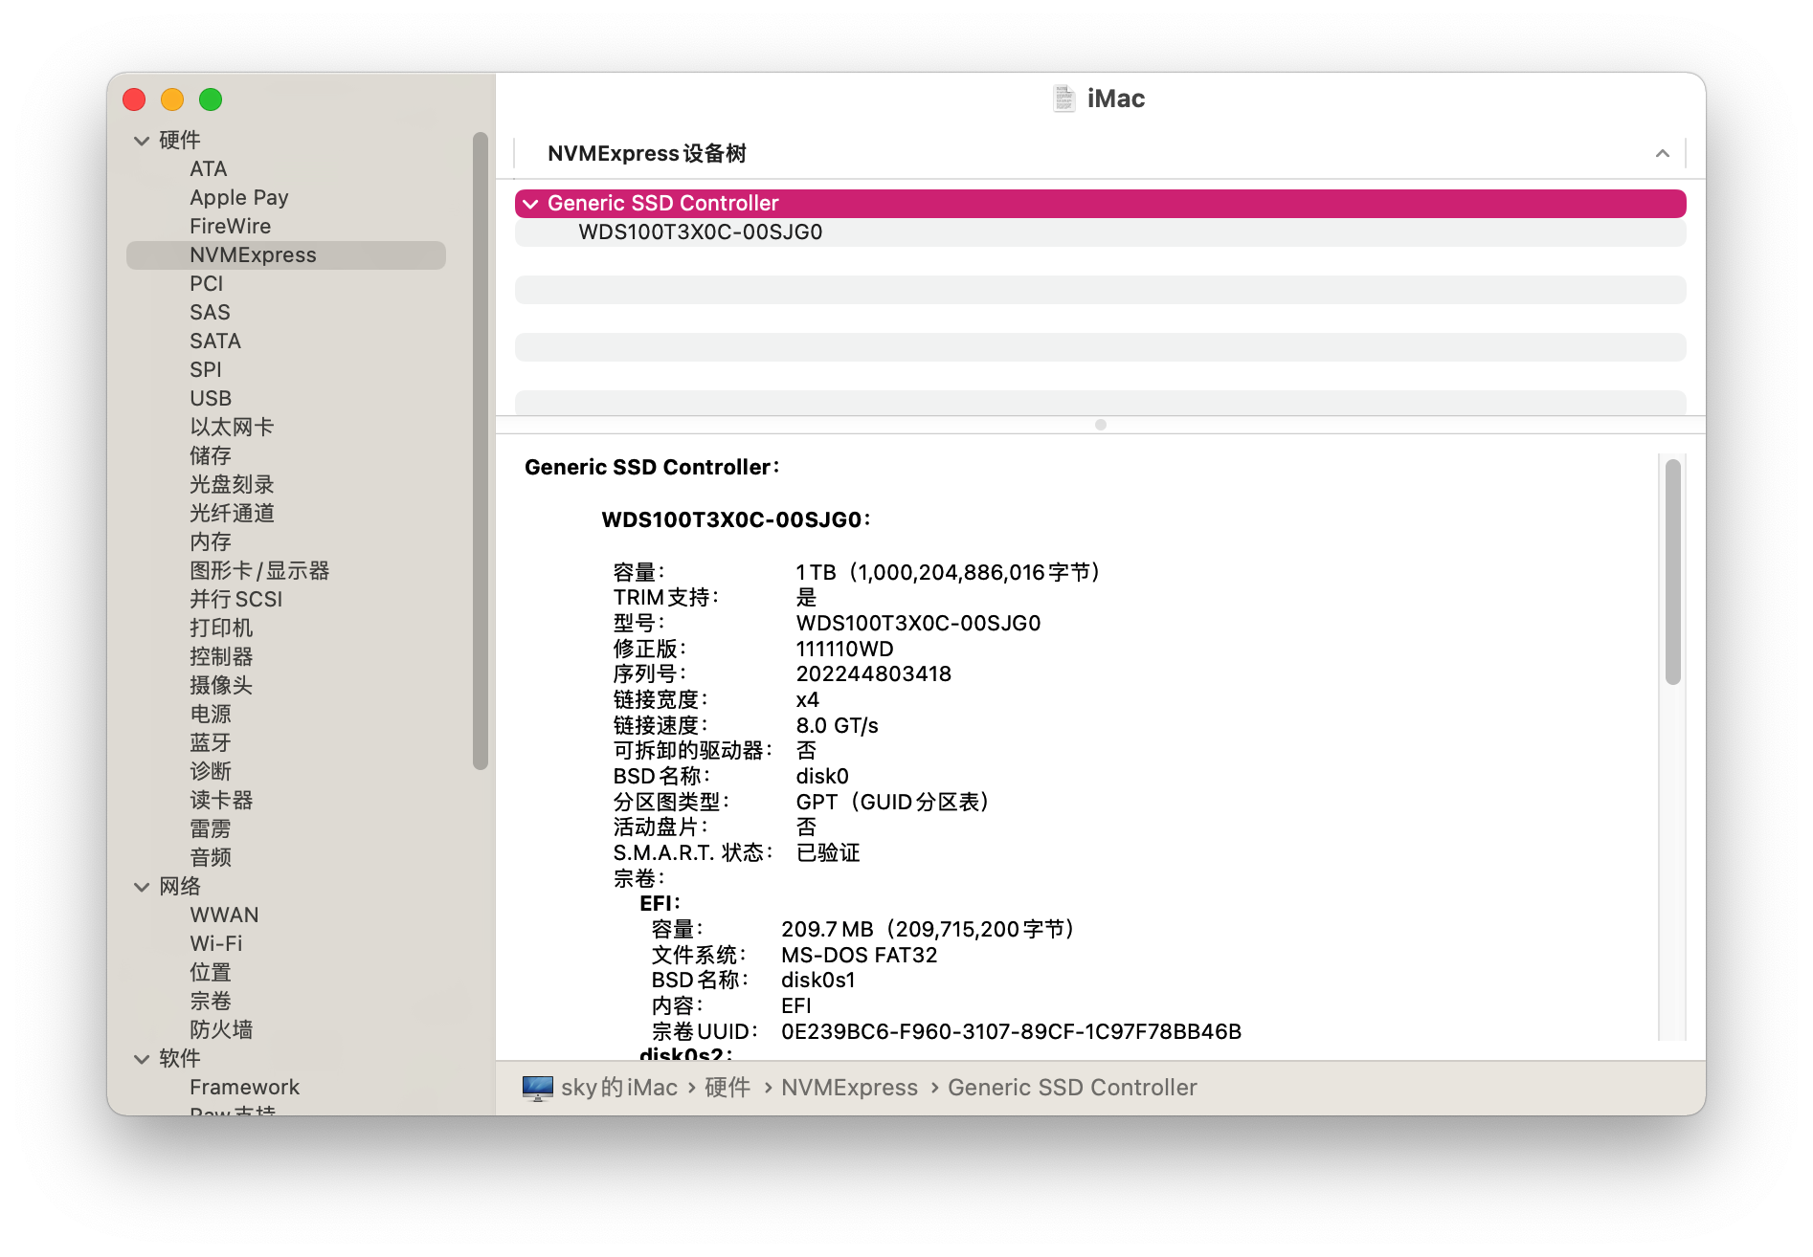Click the split pane divider handle dot
Screen dimensions: 1813x1257
[x=1101, y=425]
